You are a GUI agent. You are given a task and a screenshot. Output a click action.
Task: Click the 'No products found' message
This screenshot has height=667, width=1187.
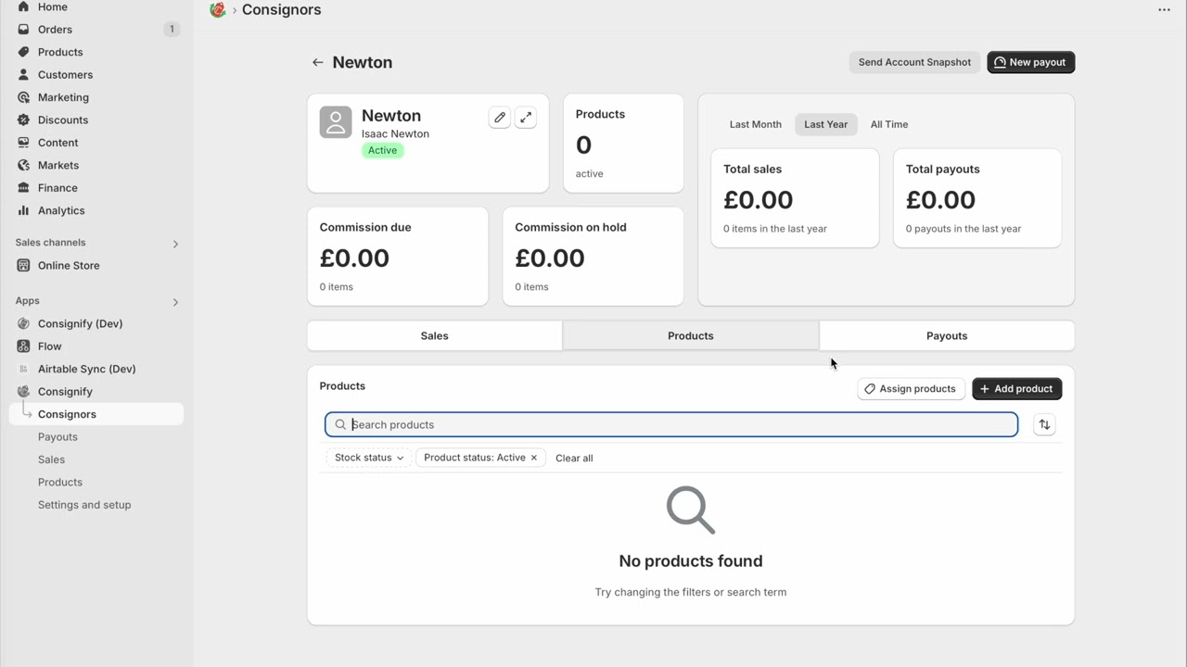[x=691, y=561]
